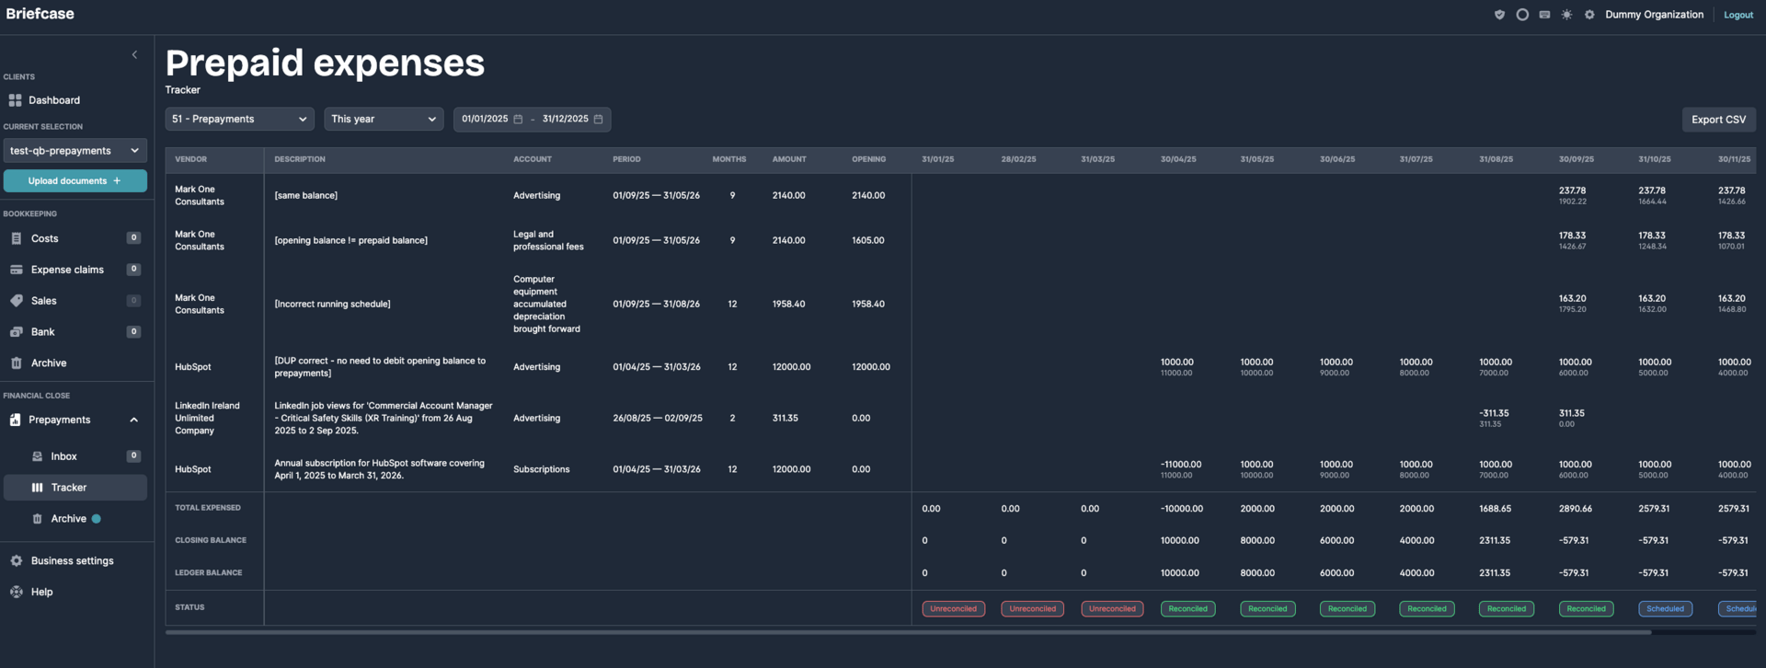
Task: Open Business settings in the sidebar
Action: click(x=72, y=561)
